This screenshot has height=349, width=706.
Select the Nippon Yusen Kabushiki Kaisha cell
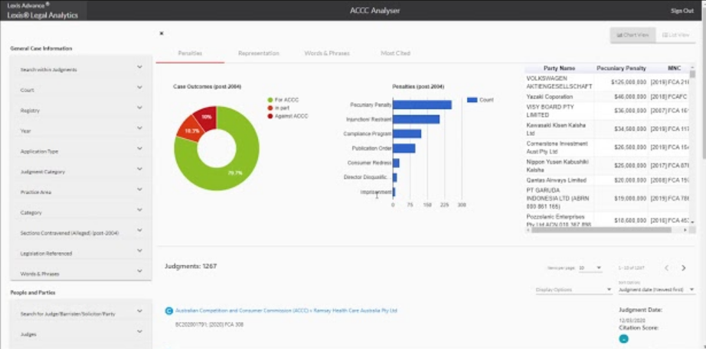(x=557, y=166)
